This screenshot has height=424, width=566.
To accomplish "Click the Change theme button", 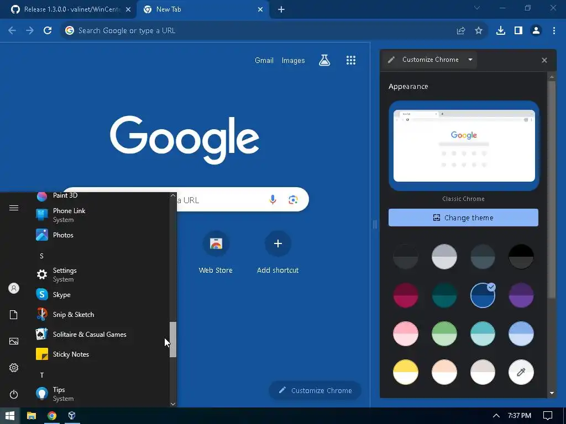I will pos(463,218).
